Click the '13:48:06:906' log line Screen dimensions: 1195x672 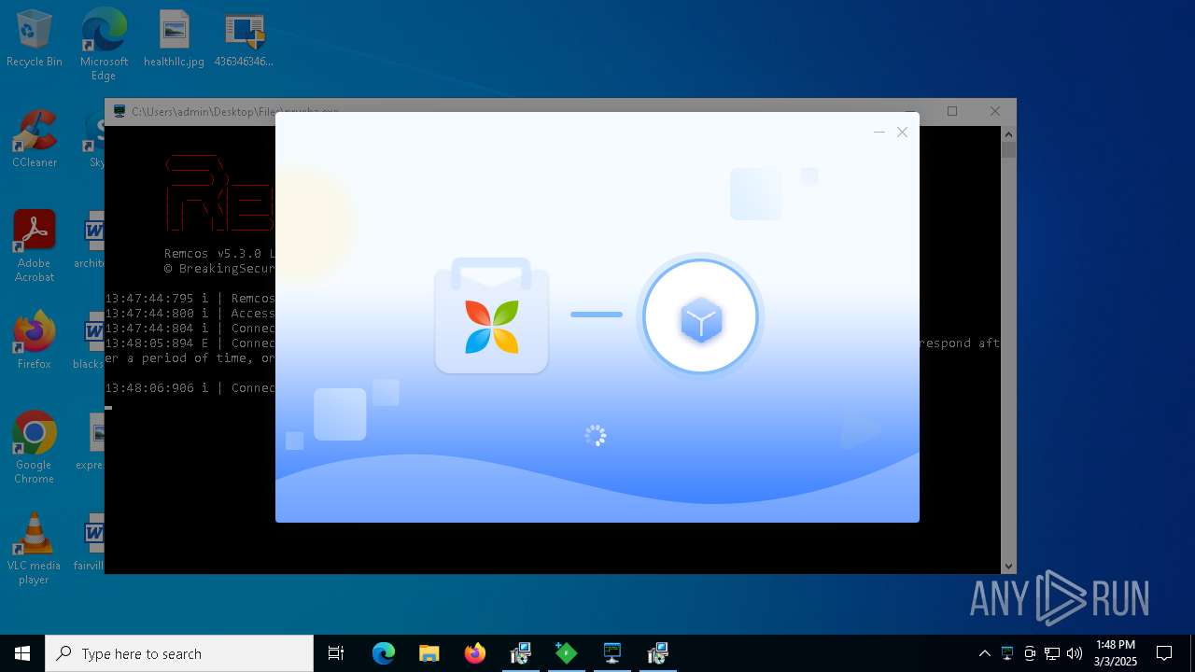point(190,387)
